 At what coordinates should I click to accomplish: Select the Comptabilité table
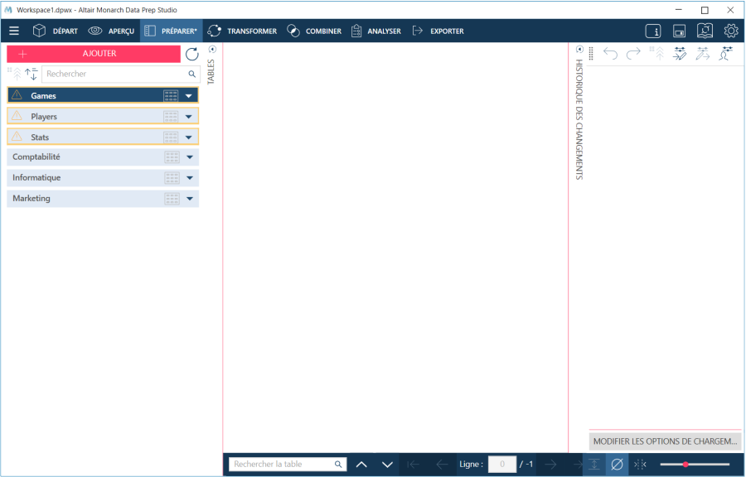click(x=103, y=157)
